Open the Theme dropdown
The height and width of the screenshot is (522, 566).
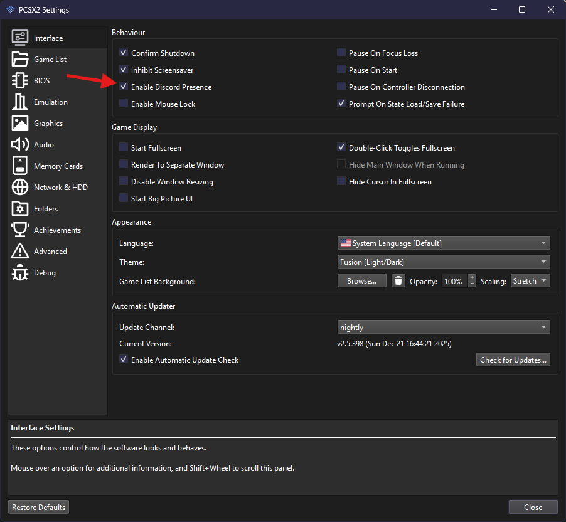(444, 262)
